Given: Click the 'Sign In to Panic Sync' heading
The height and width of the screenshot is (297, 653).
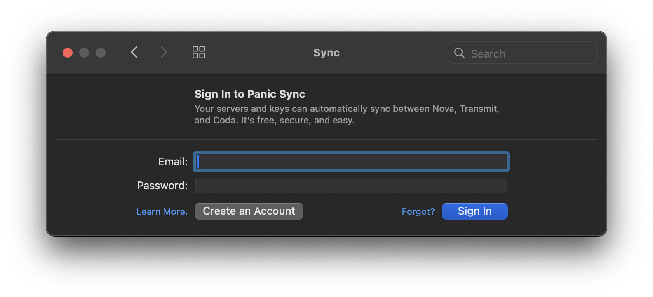Looking at the screenshot, I should point(250,94).
